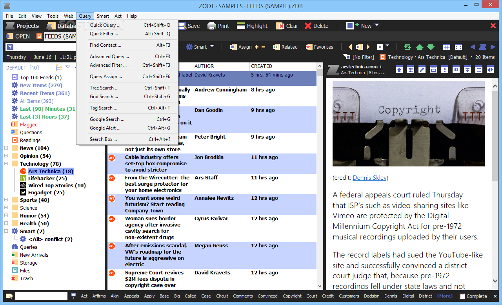Screen dimensions: 502x305
Task: Click the Smart gear button
Action: click(x=196, y=47)
